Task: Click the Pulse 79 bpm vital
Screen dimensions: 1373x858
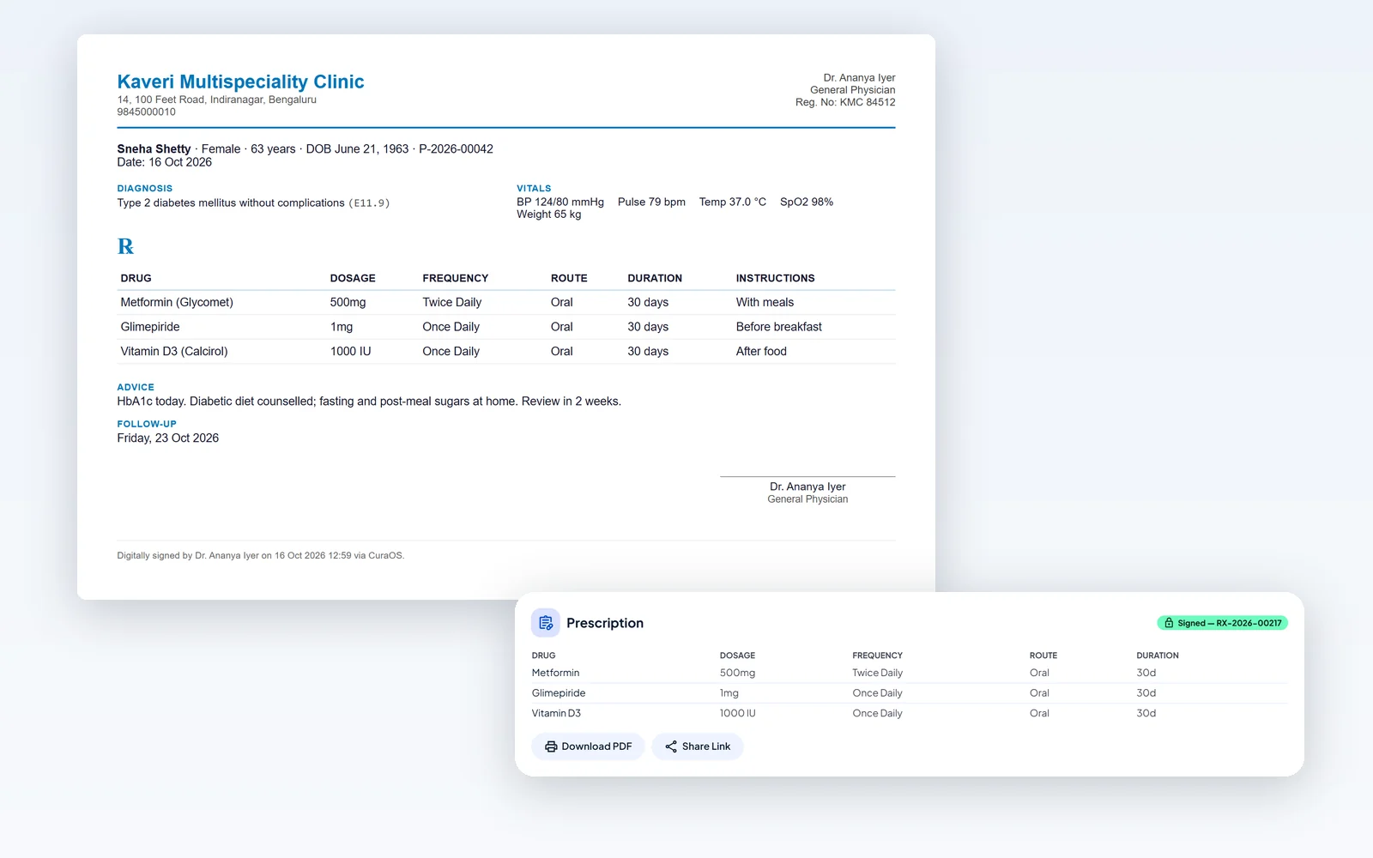Action: [x=651, y=202]
